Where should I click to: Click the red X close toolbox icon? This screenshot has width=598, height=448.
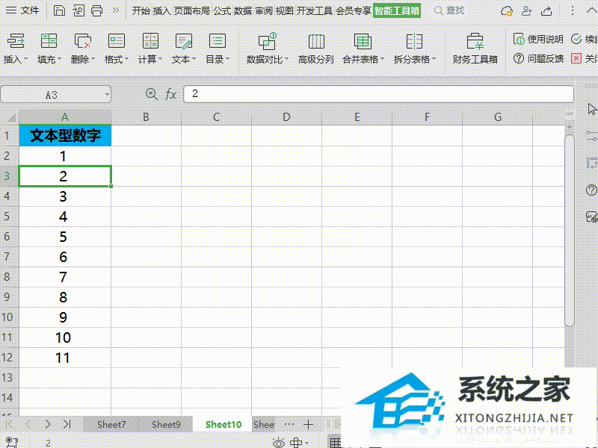pos(576,58)
